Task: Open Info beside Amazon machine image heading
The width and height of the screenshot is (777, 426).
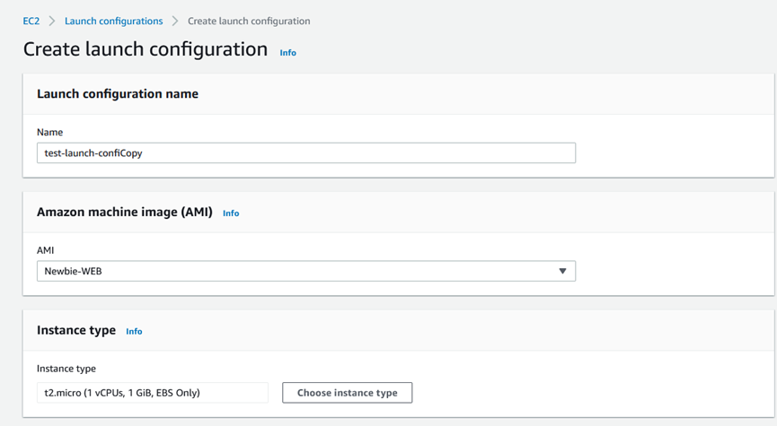Action: pyautogui.click(x=231, y=213)
